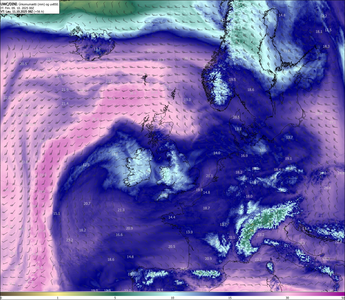Click the 19.5 value near Norway
The height and width of the screenshot is (300, 345).
[232, 79]
